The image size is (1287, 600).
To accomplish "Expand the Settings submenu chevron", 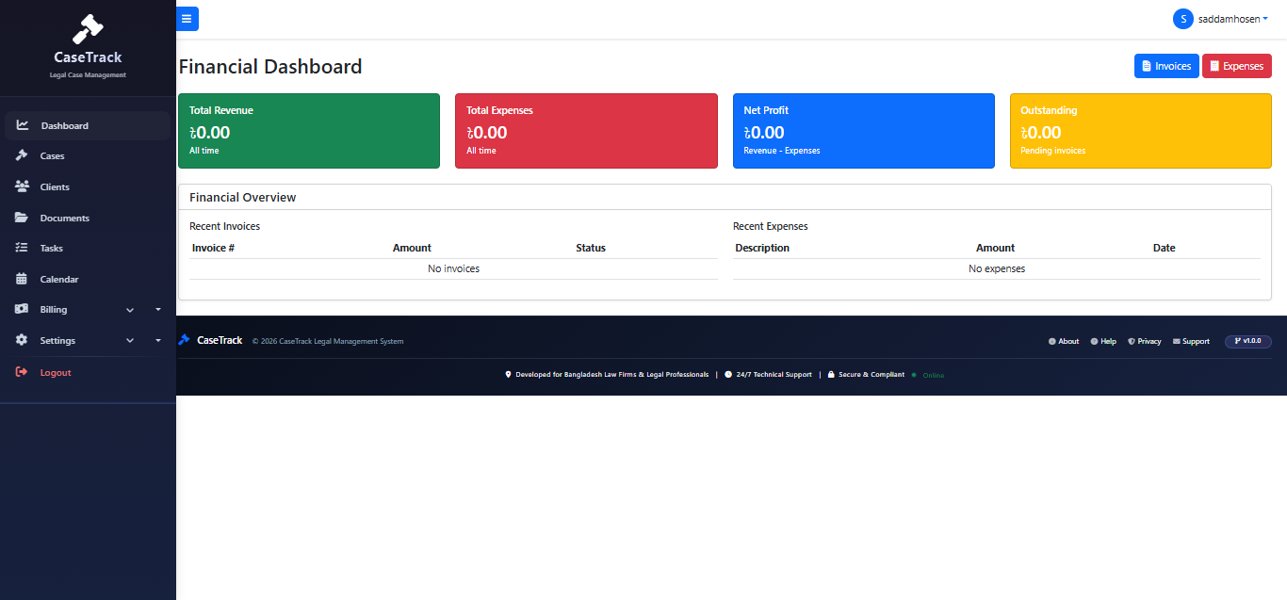I will click(x=130, y=341).
